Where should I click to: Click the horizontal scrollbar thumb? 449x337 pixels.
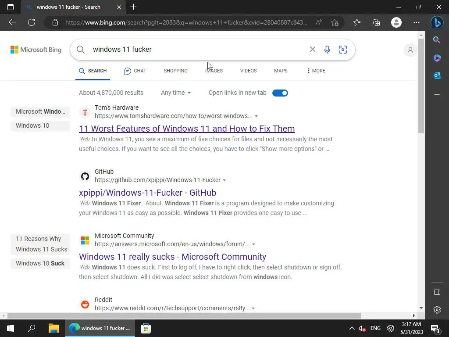[x=184, y=316]
